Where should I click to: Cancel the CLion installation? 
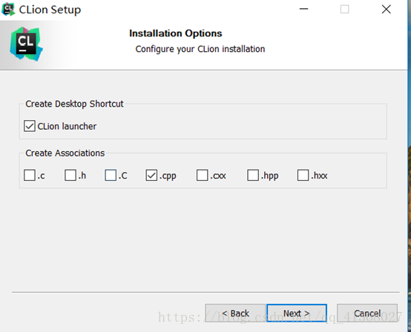(367, 313)
